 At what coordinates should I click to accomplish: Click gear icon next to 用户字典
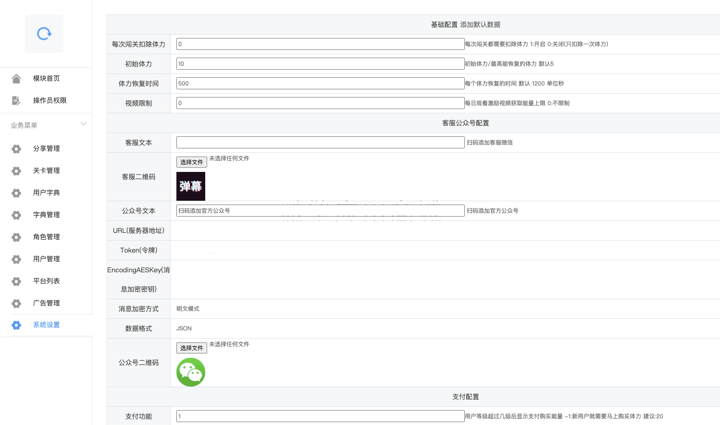[x=16, y=193]
